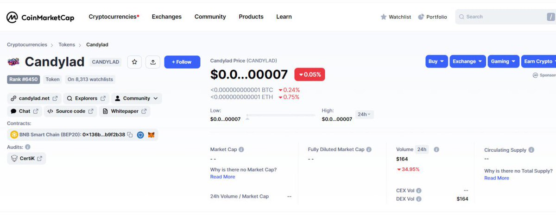This screenshot has width=556, height=216.
Task: Click the CoinMarketCap logo
Action: pos(40,17)
